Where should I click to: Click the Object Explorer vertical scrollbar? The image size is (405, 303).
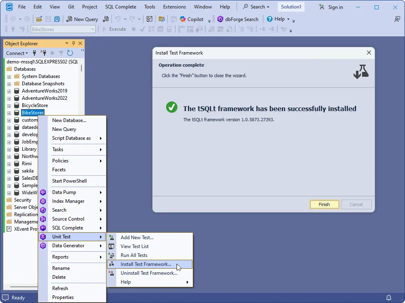pos(81,68)
